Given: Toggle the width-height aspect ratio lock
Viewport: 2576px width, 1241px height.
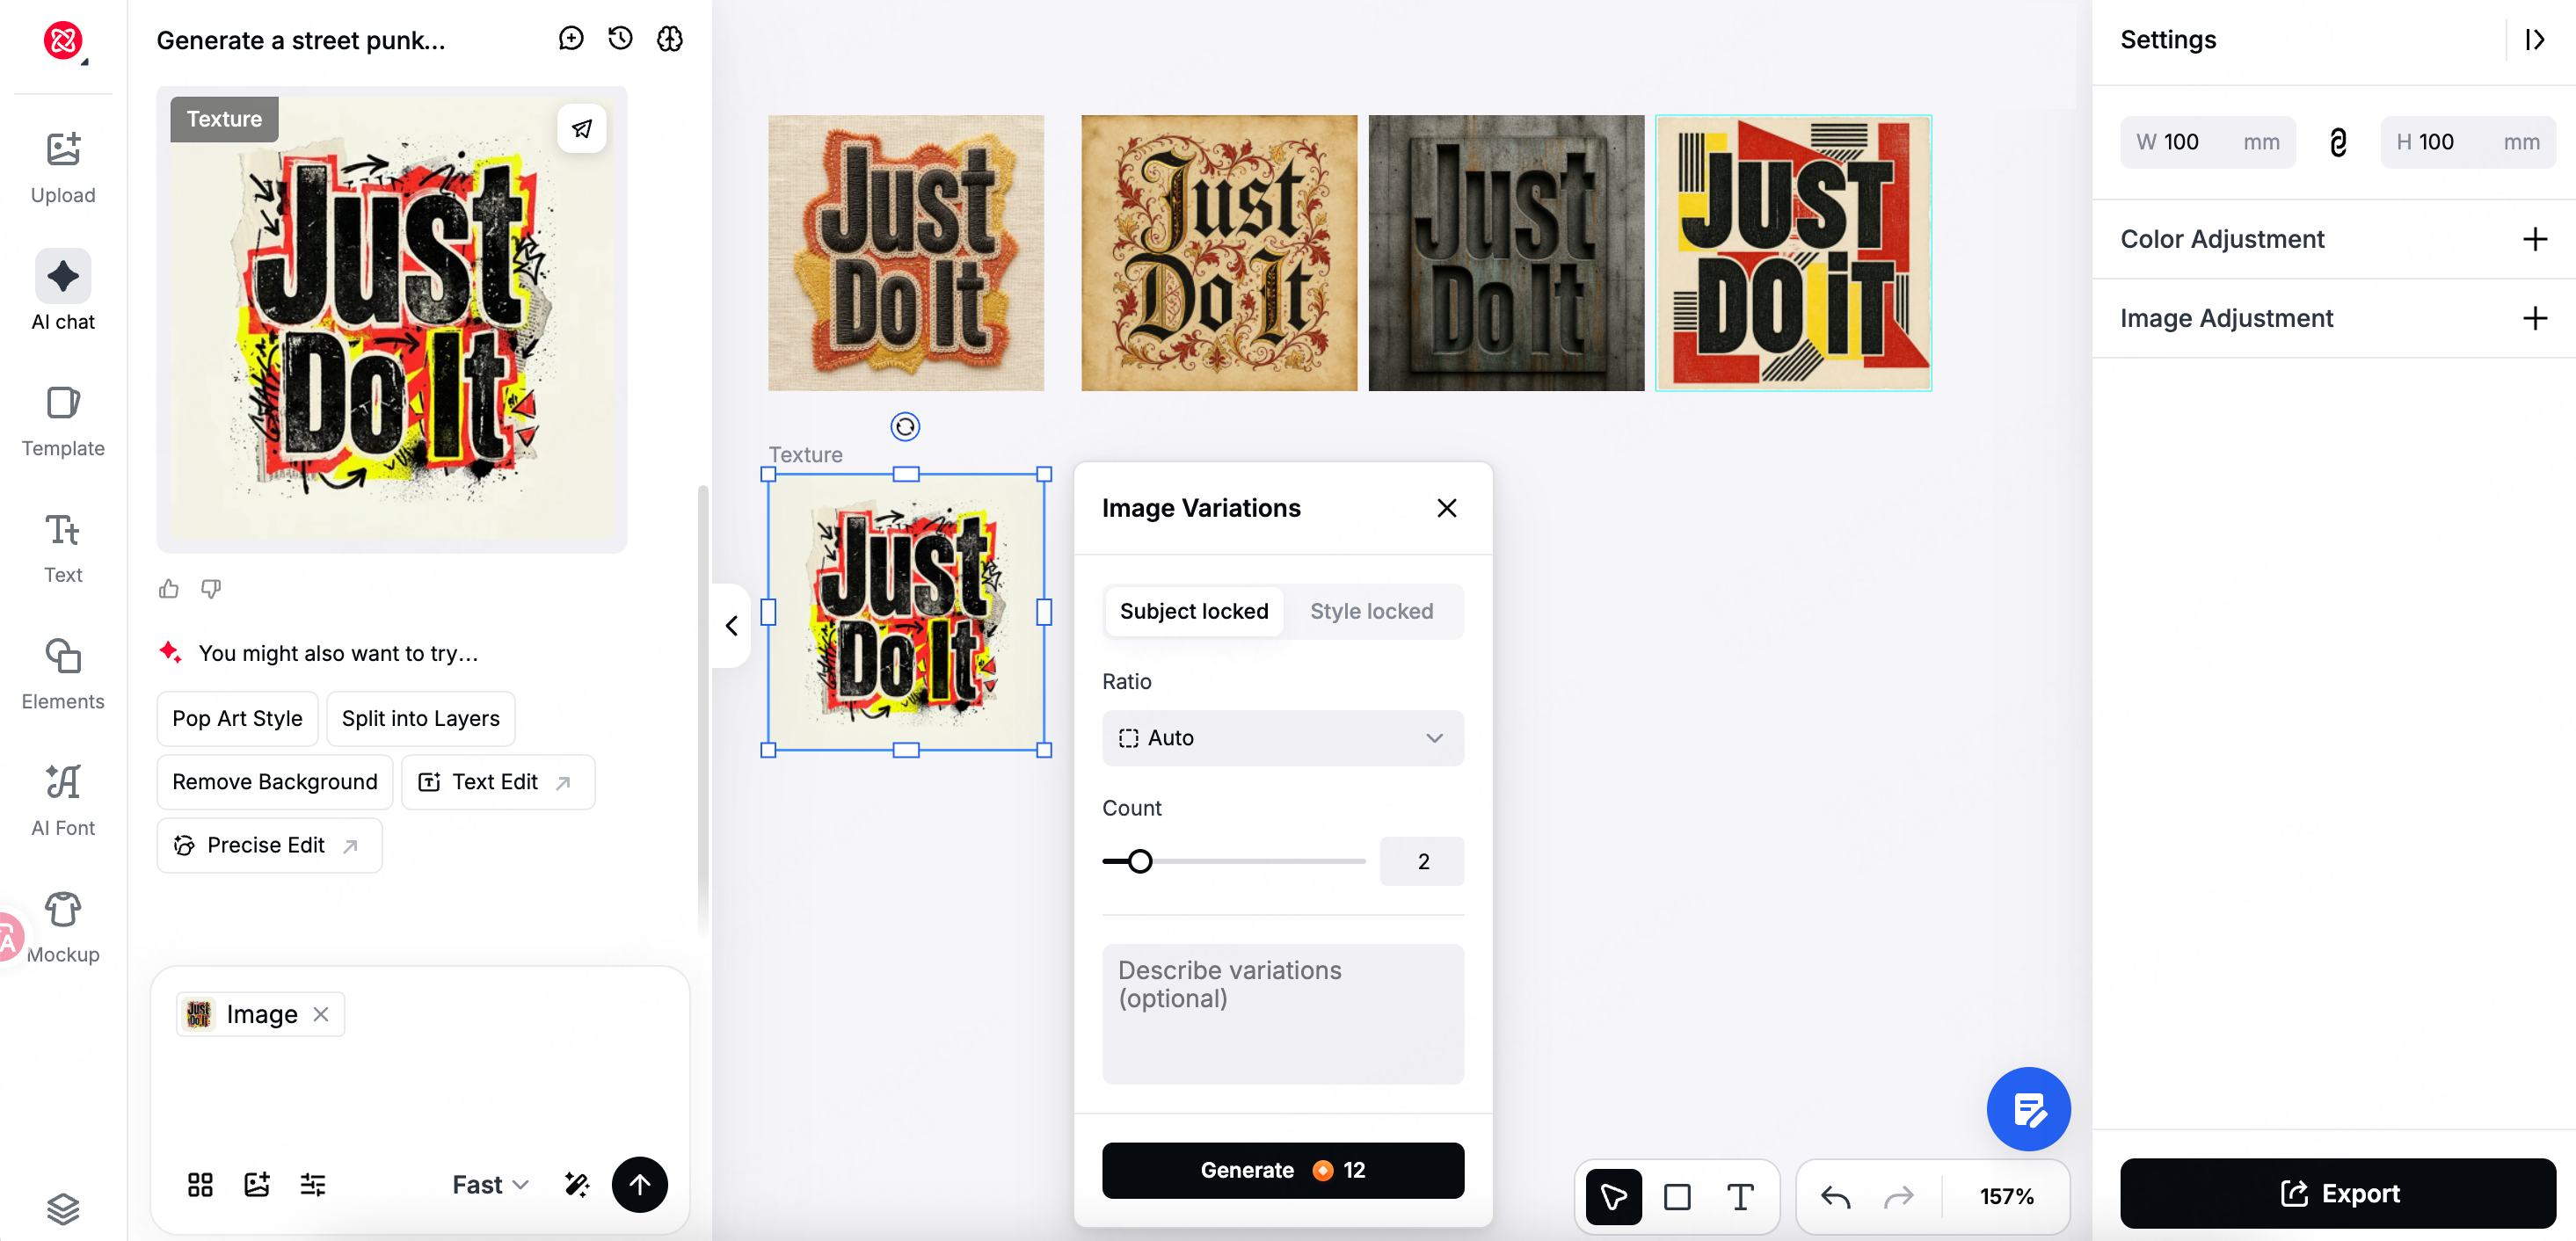Looking at the screenshot, I should [x=2337, y=142].
